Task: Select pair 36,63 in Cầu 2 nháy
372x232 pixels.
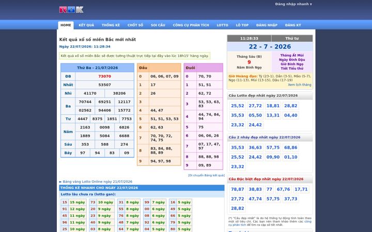Action: [255, 147]
